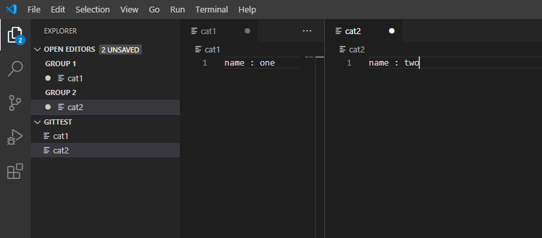
Task: Open the View menu
Action: pyautogui.click(x=129, y=9)
